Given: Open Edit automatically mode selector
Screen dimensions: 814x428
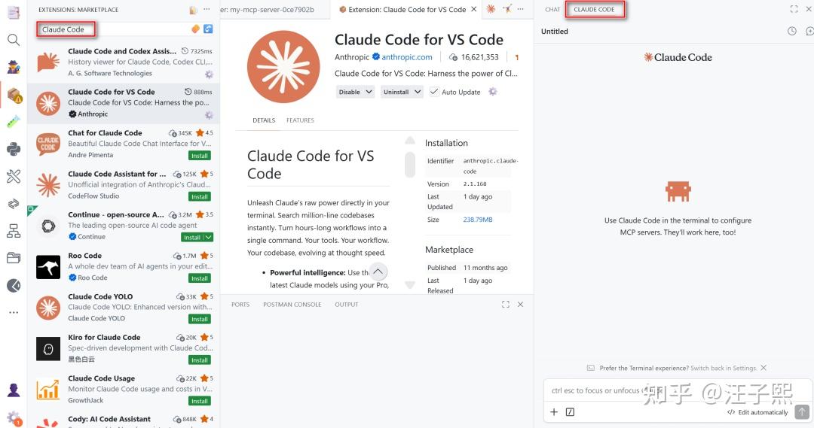Looking at the screenshot, I should tap(757, 412).
